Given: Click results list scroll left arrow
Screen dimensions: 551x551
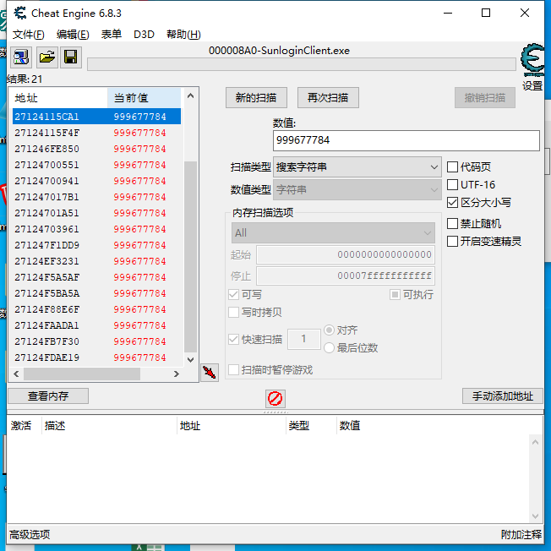Looking at the screenshot, I should tap(16, 374).
